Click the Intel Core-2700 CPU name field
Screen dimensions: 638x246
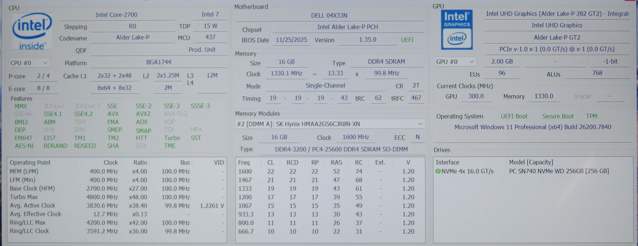(116, 15)
